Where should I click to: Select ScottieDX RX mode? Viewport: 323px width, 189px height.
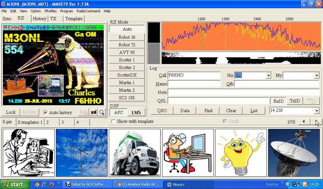[x=127, y=75]
